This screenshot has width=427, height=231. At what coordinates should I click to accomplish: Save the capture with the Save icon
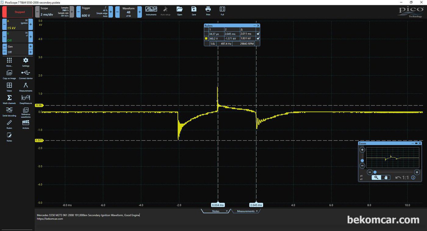tap(194, 11)
